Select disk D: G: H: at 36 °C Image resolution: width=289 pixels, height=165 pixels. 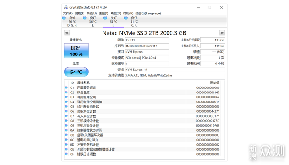click(x=72, y=22)
